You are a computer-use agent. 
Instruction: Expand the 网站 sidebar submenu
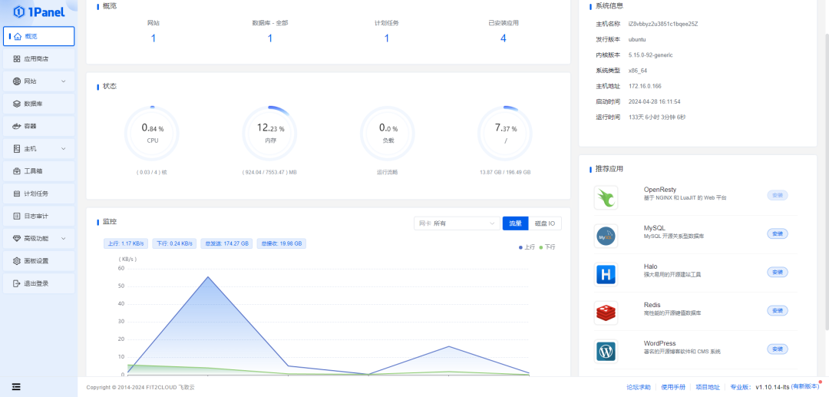tap(38, 81)
